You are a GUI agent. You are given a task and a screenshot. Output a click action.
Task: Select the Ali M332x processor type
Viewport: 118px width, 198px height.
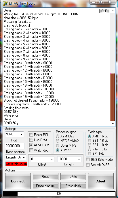point(58,136)
